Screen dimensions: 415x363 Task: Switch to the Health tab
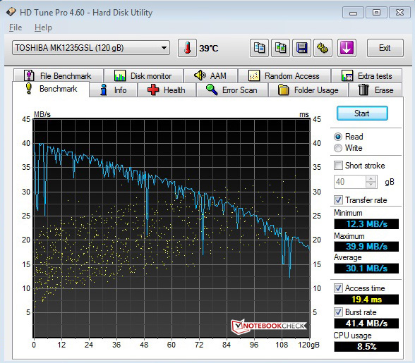167,90
